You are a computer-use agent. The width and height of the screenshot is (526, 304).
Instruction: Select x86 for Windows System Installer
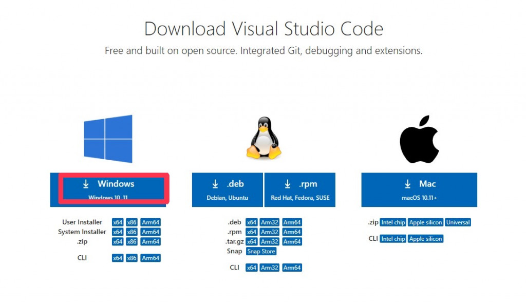click(x=132, y=232)
